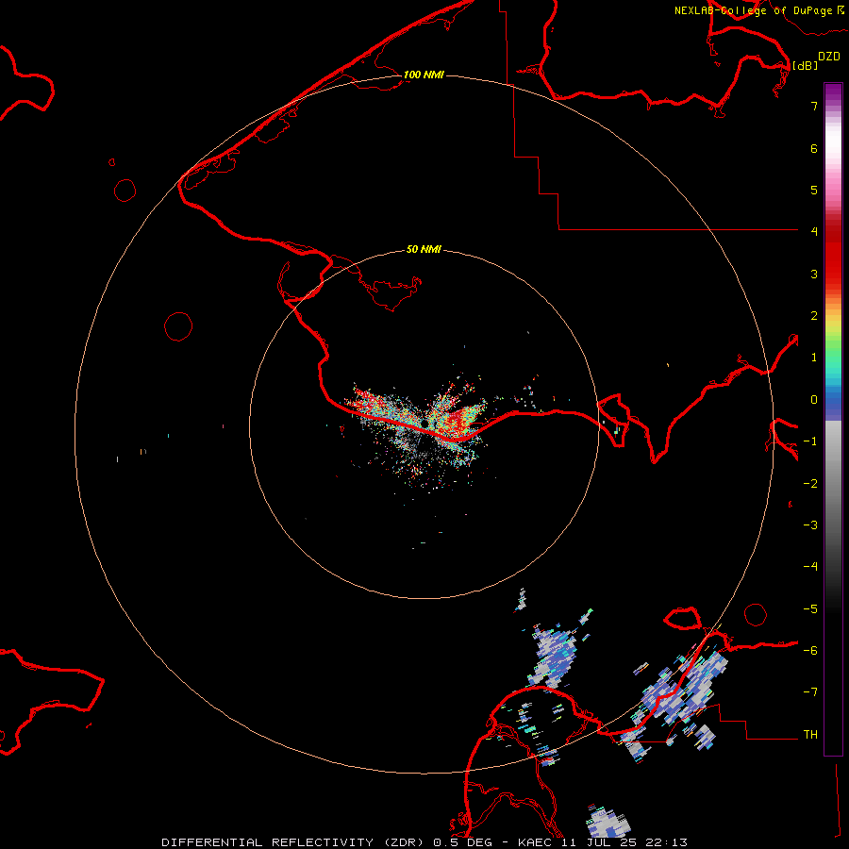Click the 11 JUL 25 date text

tap(598, 842)
